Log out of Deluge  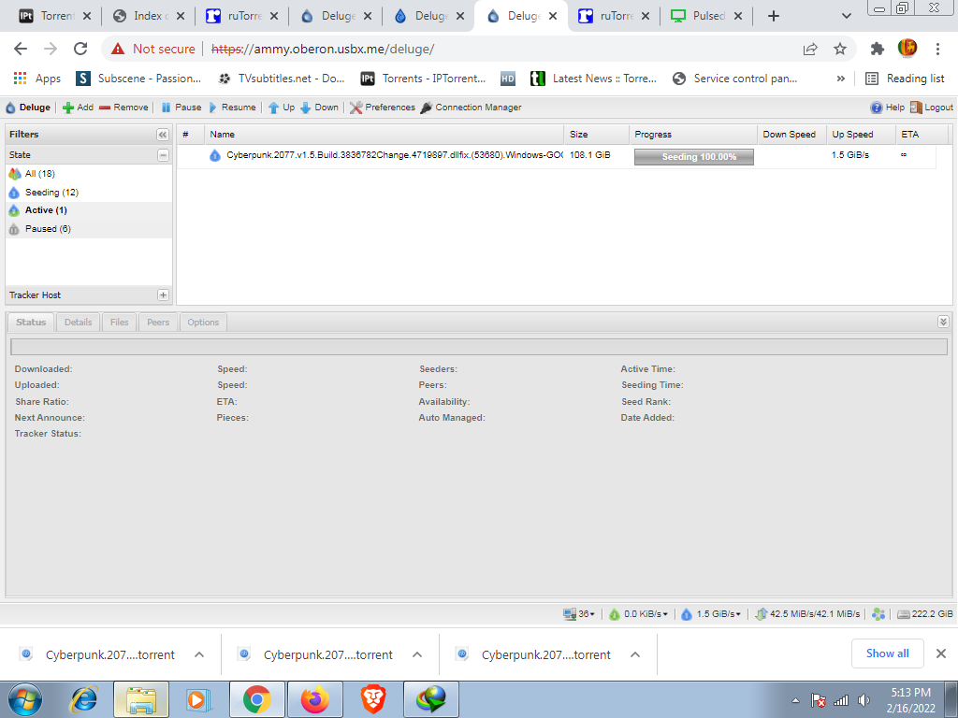click(931, 108)
